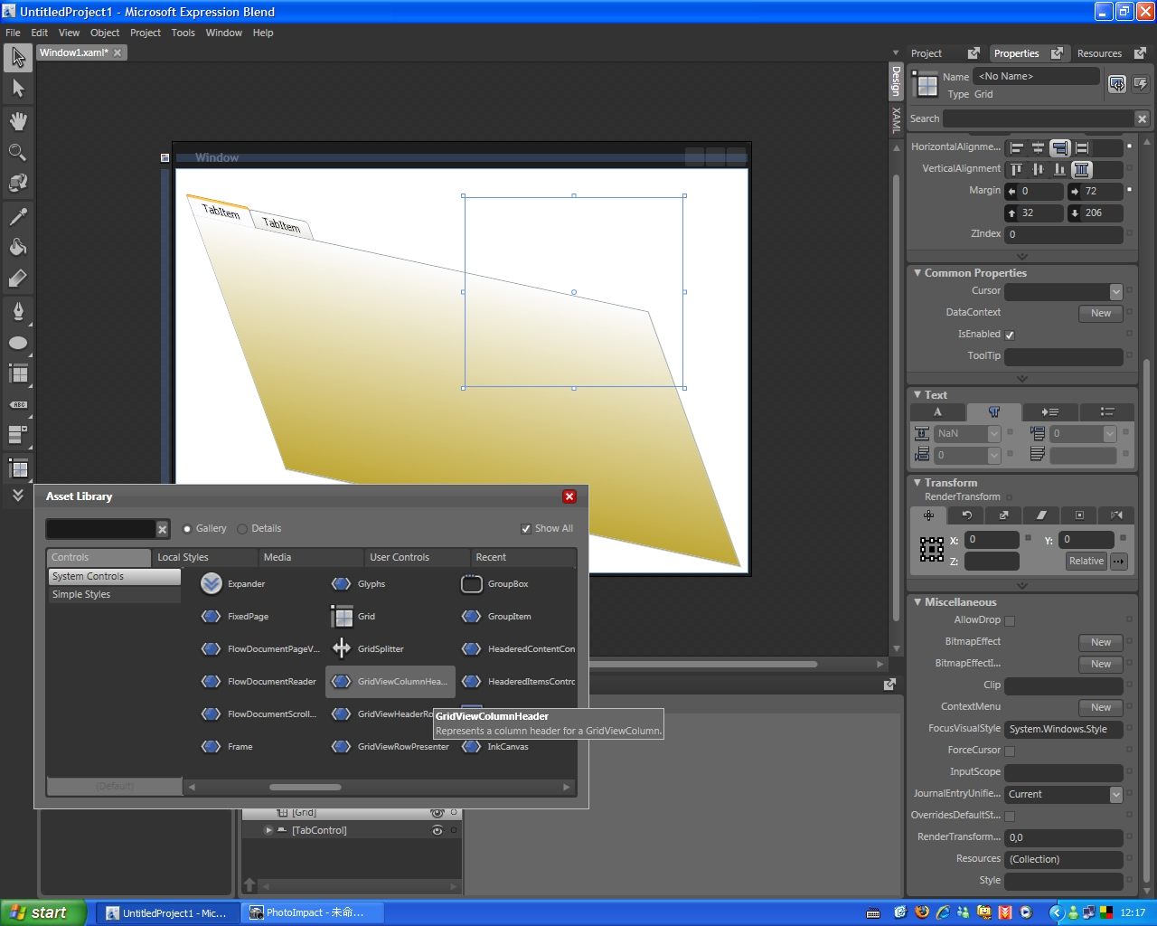The image size is (1157, 926).
Task: Choose the Brush Transform tool
Action: pyautogui.click(x=18, y=279)
